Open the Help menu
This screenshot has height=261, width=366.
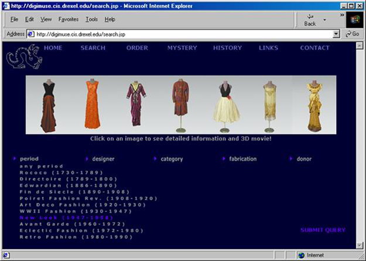pos(110,19)
